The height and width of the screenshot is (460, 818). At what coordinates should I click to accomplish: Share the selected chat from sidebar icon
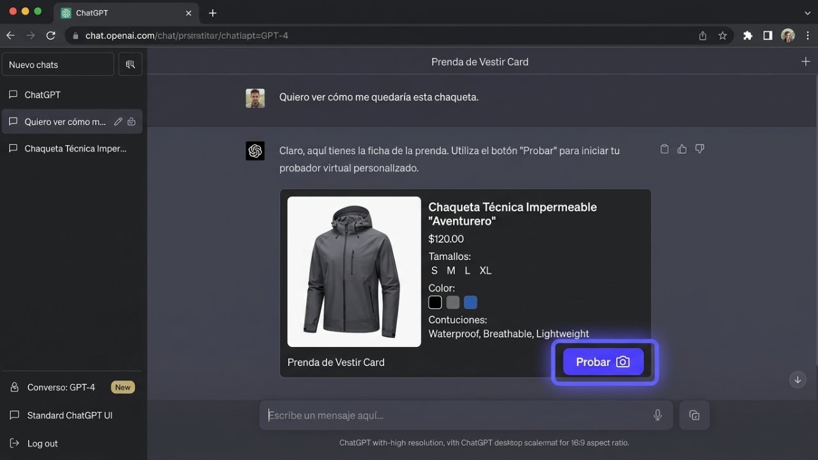coord(132,121)
